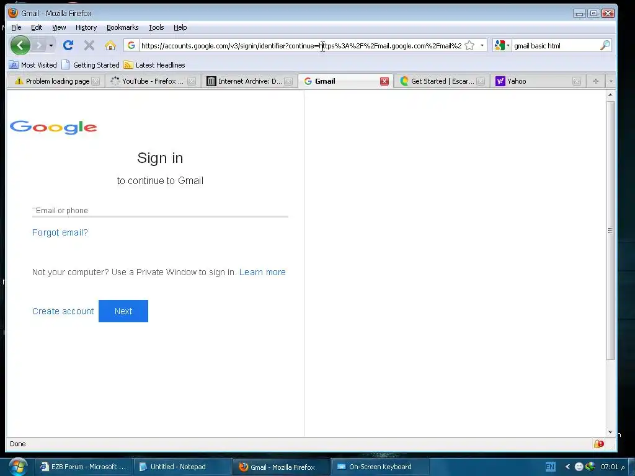
Task: Reload the page with the Refresh icon
Action: pos(68,45)
